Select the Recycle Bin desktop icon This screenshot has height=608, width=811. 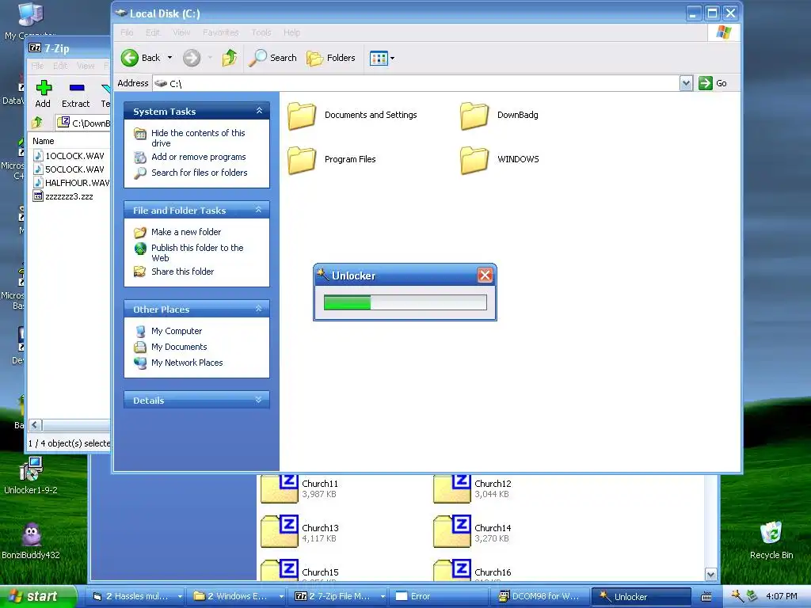[x=771, y=541]
